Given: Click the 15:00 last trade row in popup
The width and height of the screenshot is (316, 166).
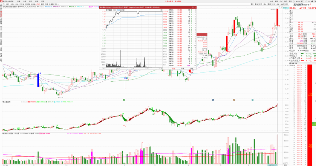Looking at the screenshot, I should point(183,66).
